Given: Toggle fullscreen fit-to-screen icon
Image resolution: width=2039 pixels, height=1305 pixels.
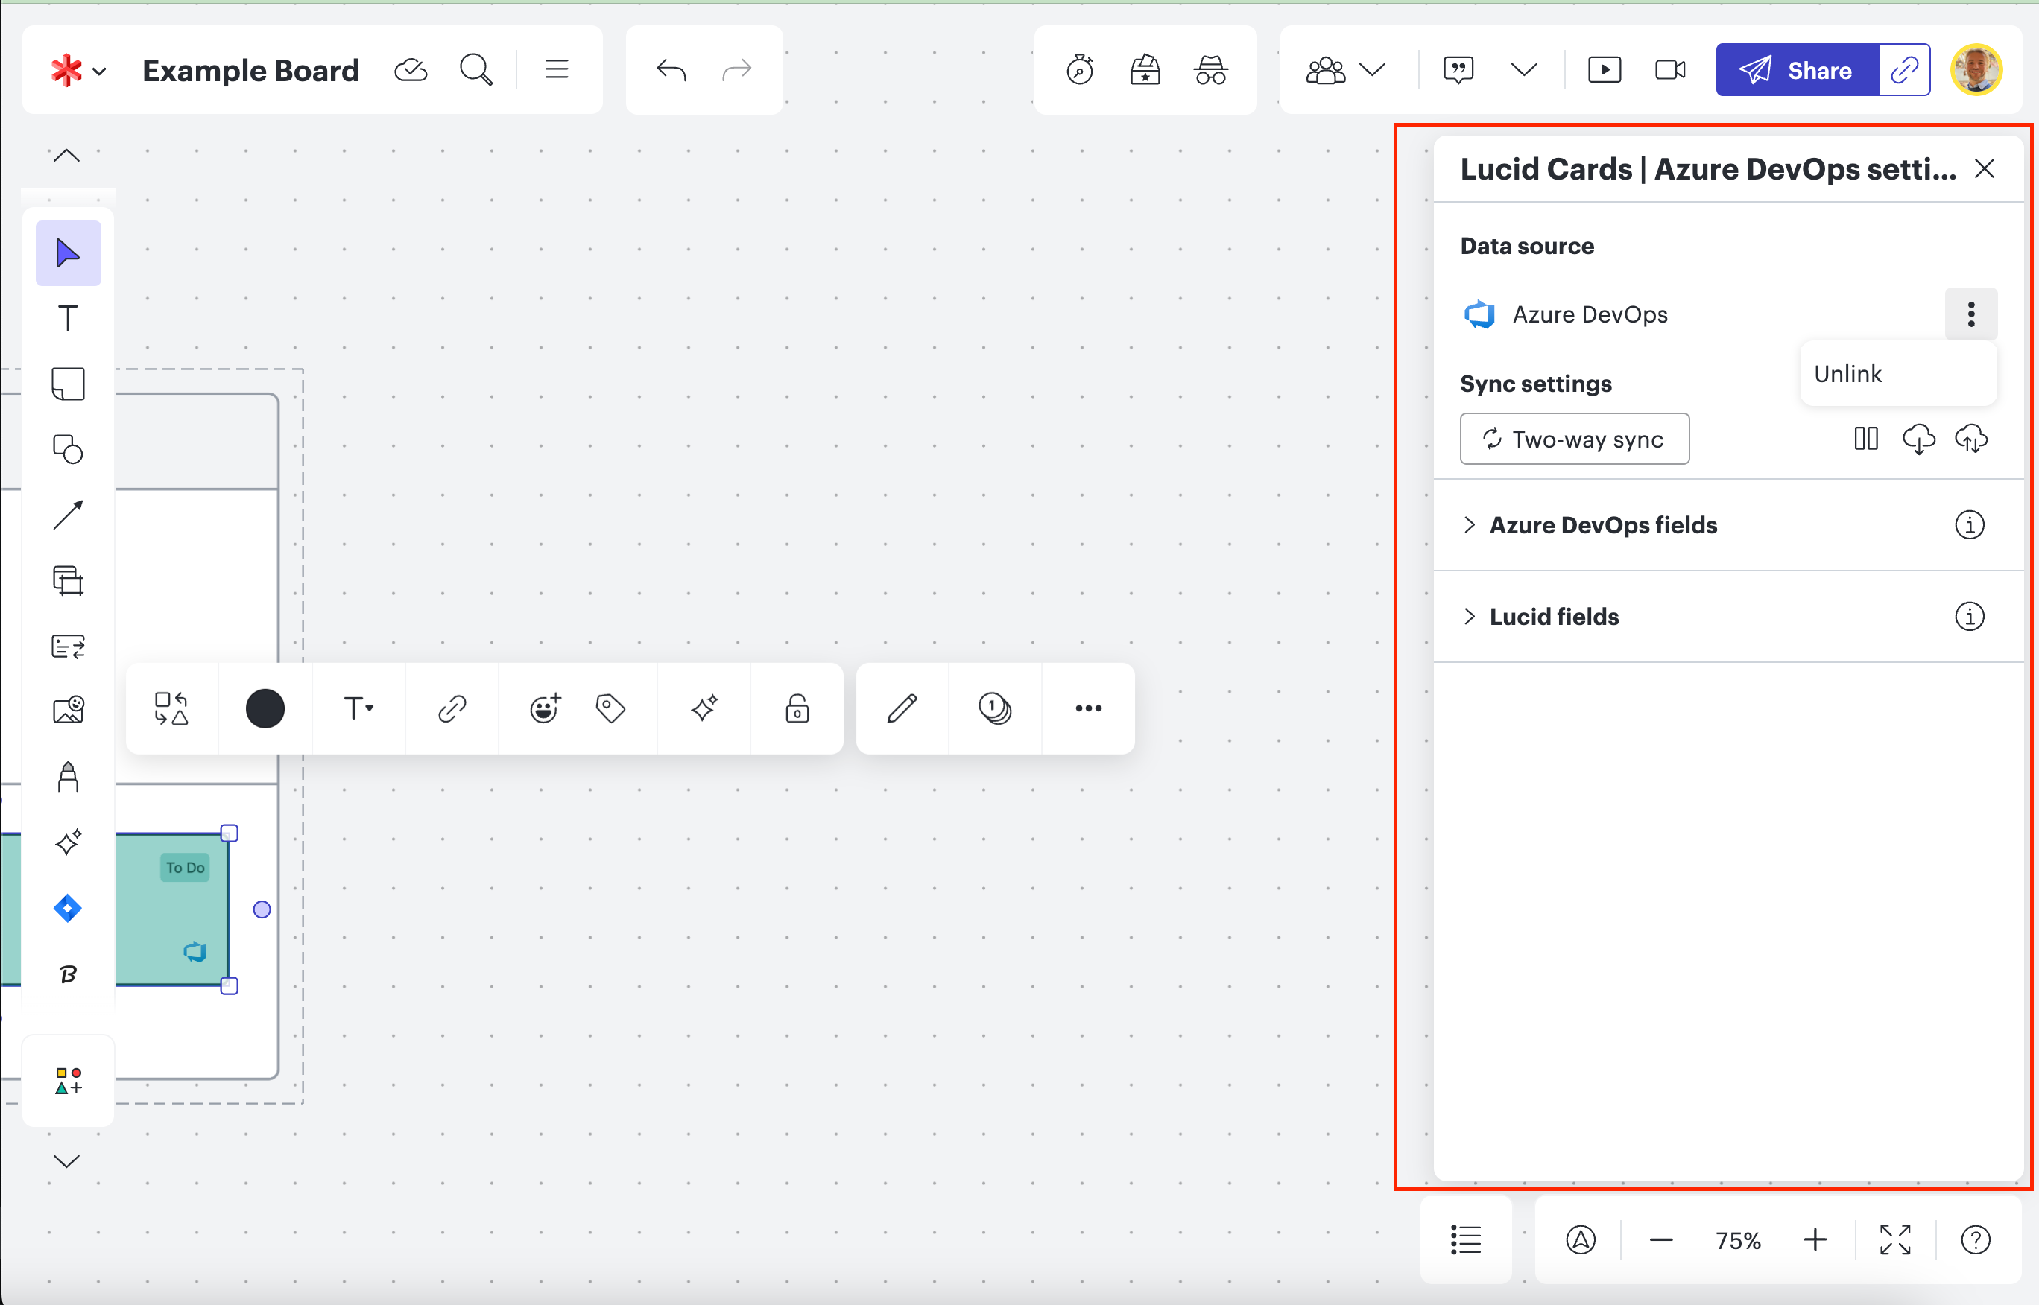Looking at the screenshot, I should (1895, 1241).
